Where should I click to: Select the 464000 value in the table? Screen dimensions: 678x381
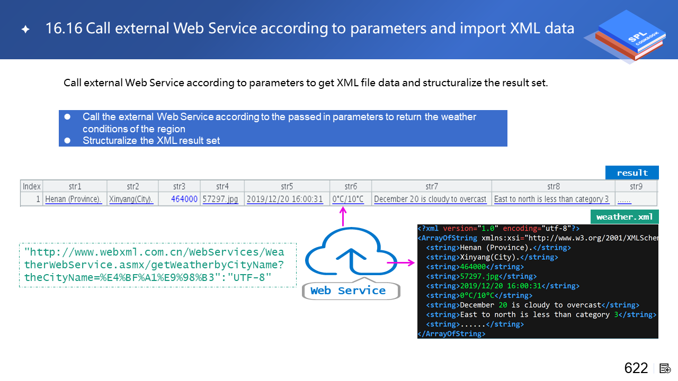click(184, 199)
